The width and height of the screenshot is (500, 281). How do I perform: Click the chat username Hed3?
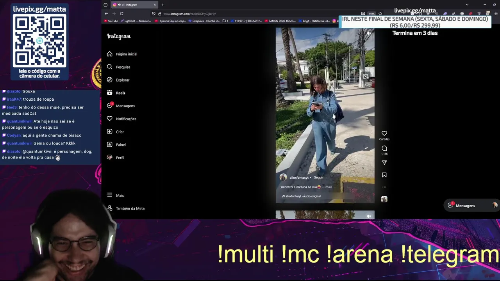pyautogui.click(x=12, y=107)
